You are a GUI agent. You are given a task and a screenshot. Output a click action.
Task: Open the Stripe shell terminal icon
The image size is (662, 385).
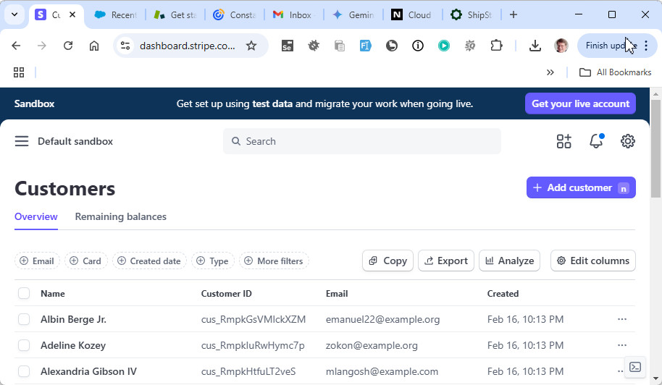click(634, 367)
